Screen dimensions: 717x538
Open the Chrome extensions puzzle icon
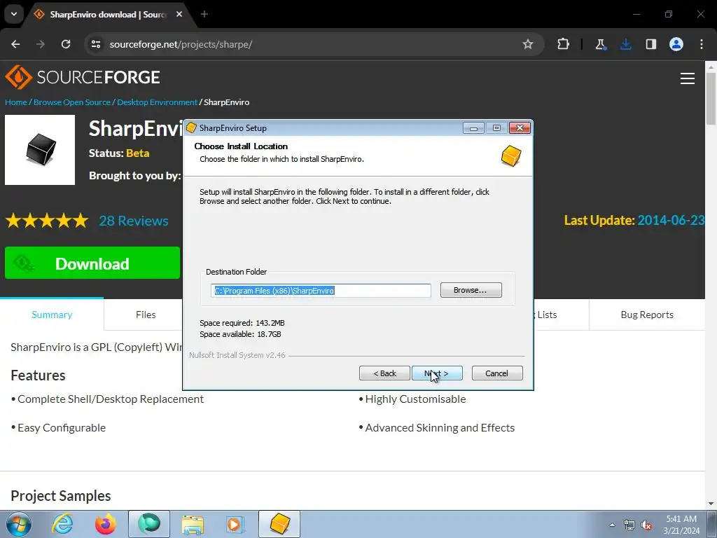coord(564,44)
